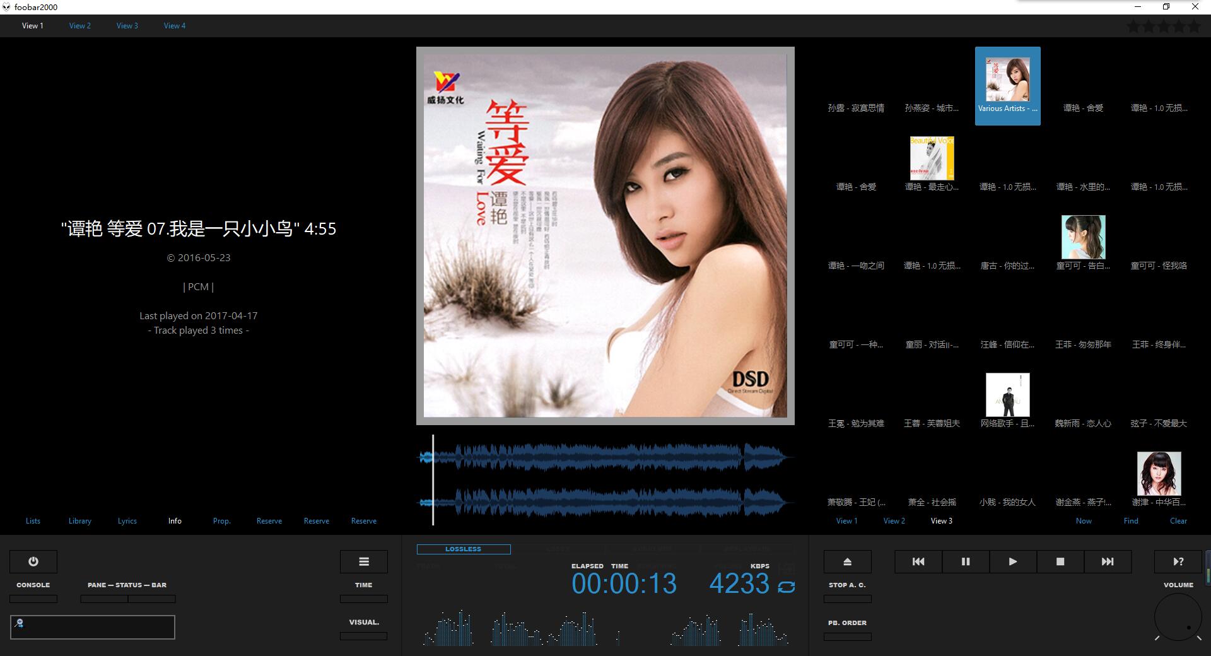Select the album entry 唐古 - 你的过
Image resolution: width=1211 pixels, height=656 pixels.
[1008, 266]
